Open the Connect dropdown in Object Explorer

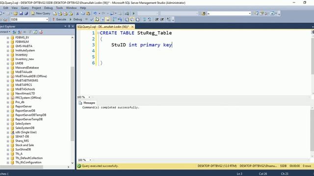pos(5,32)
